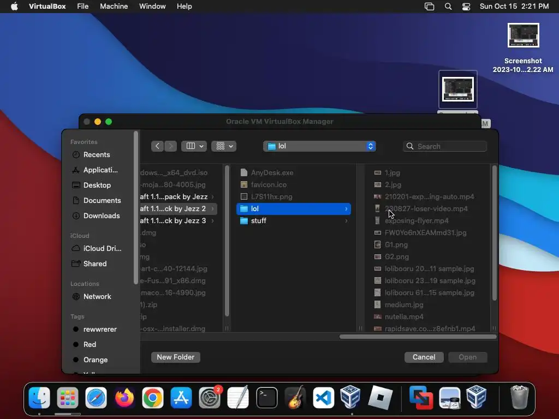Click the Open button
The image size is (559, 419).
(467, 357)
